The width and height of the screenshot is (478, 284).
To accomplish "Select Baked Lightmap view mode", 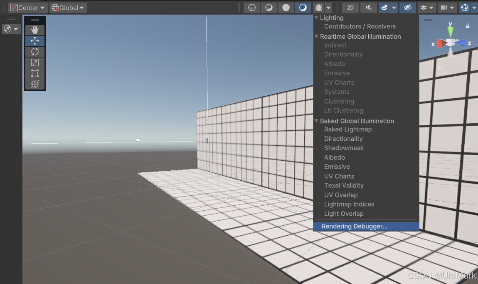I will point(348,129).
